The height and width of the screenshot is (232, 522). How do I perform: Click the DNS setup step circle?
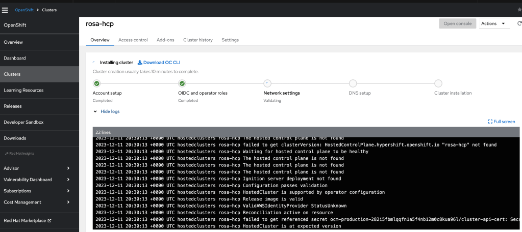click(353, 83)
